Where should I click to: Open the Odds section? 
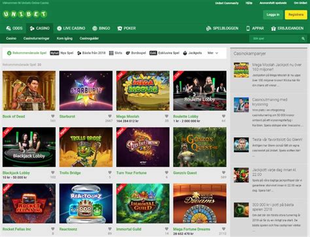(x=14, y=28)
